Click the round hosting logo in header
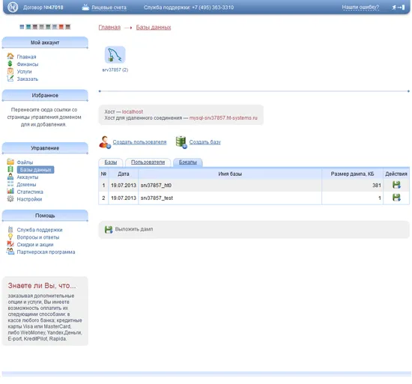412x384 pixels. click(x=13, y=7)
